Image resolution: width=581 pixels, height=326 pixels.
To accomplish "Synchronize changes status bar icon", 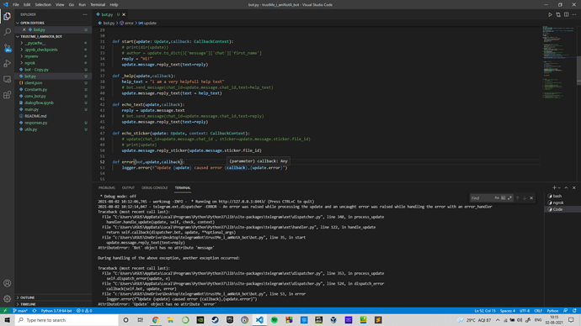I will [35, 311].
